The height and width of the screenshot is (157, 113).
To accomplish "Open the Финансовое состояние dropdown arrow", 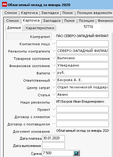I will pyautogui.click(x=54, y=66).
